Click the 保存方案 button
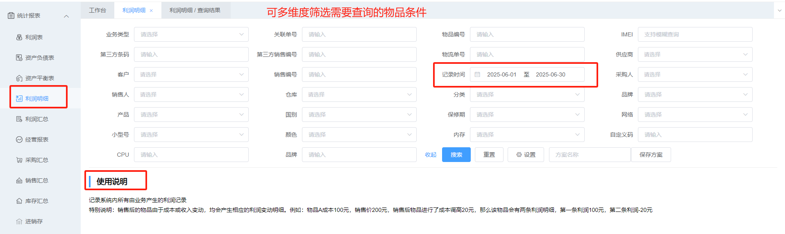The width and height of the screenshot is (785, 234). [651, 155]
